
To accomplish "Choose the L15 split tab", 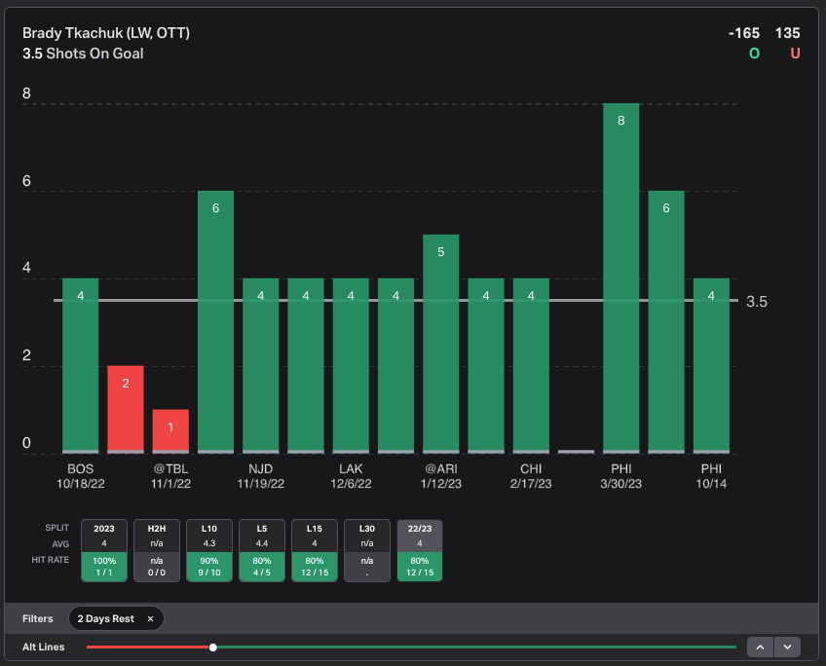I will click(315, 550).
